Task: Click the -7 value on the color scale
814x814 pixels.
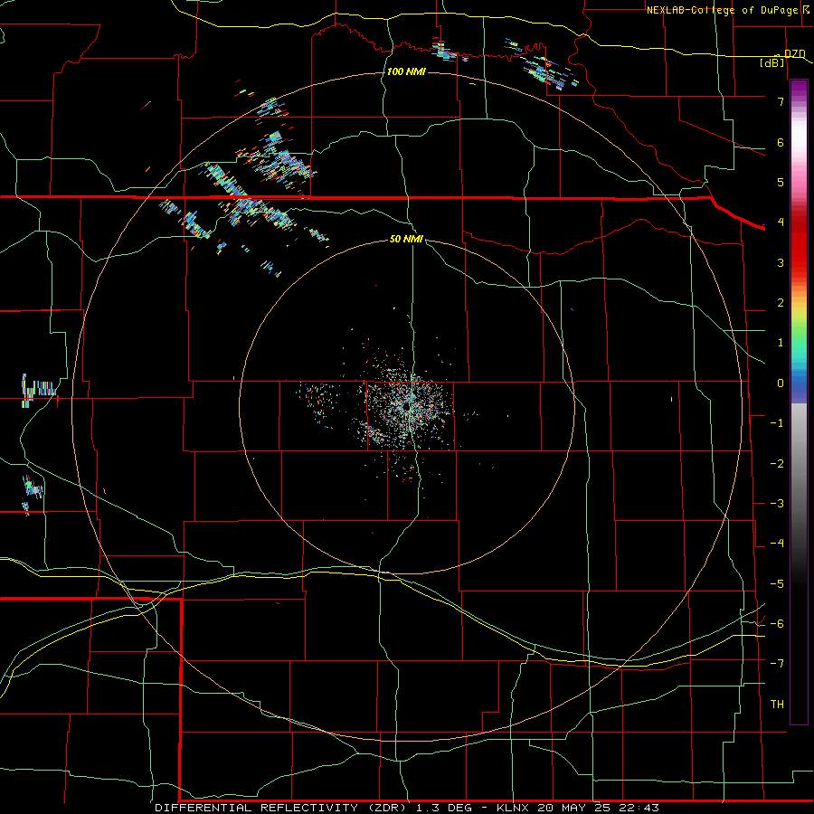Action: coord(777,664)
